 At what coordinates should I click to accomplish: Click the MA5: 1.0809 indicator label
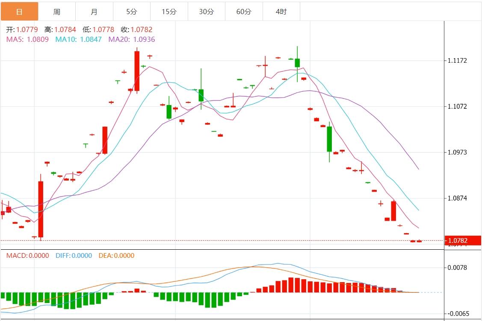point(27,39)
